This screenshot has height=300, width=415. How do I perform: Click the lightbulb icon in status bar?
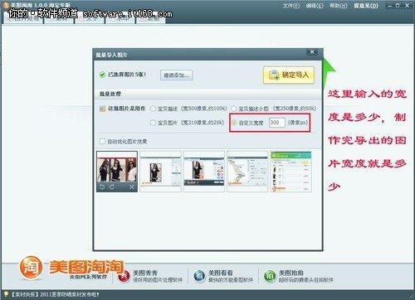click(x=6, y=294)
